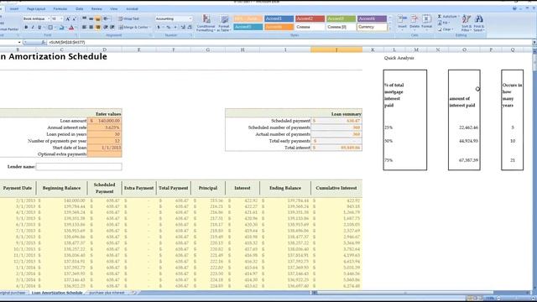The image size is (537, 302).
Task: Click the Wrap Text button
Action: click(129, 18)
